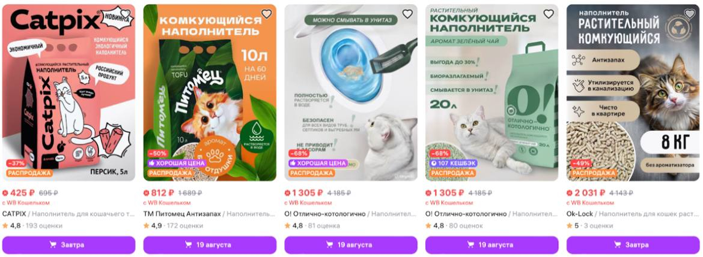The height and width of the screenshot is (257, 703).
Task: Click wallet icon beside 425 ₽ price
Action: [x=5, y=193]
